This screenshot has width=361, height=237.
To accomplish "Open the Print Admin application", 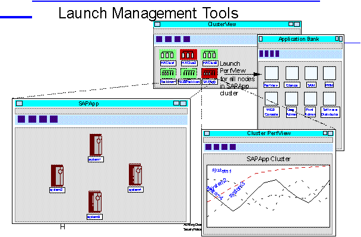I will point(311,99).
